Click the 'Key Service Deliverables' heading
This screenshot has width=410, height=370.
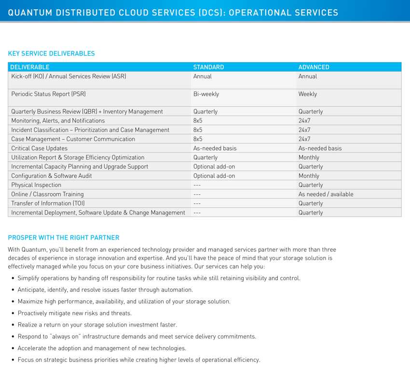pyautogui.click(x=51, y=54)
